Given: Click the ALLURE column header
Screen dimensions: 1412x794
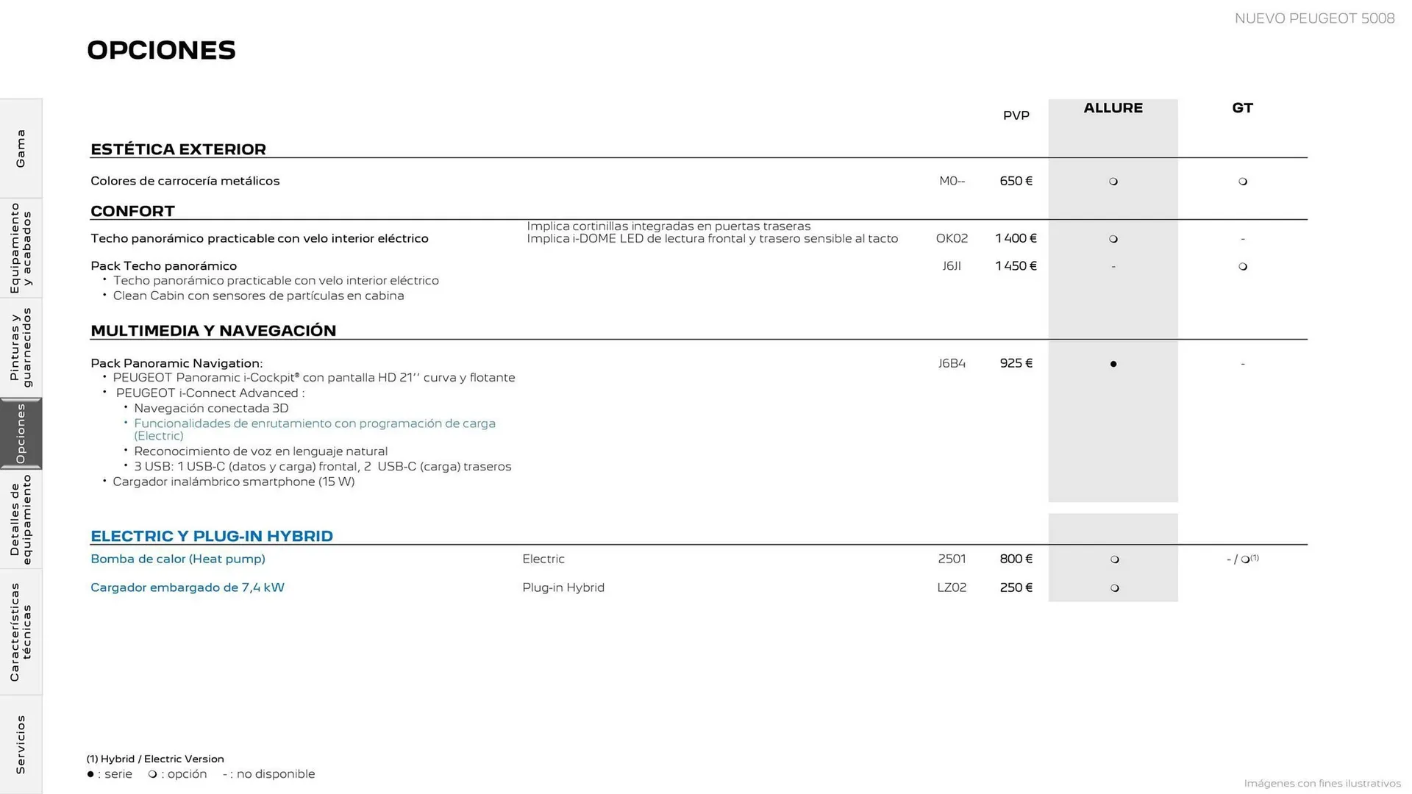Looking at the screenshot, I should 1113,108.
